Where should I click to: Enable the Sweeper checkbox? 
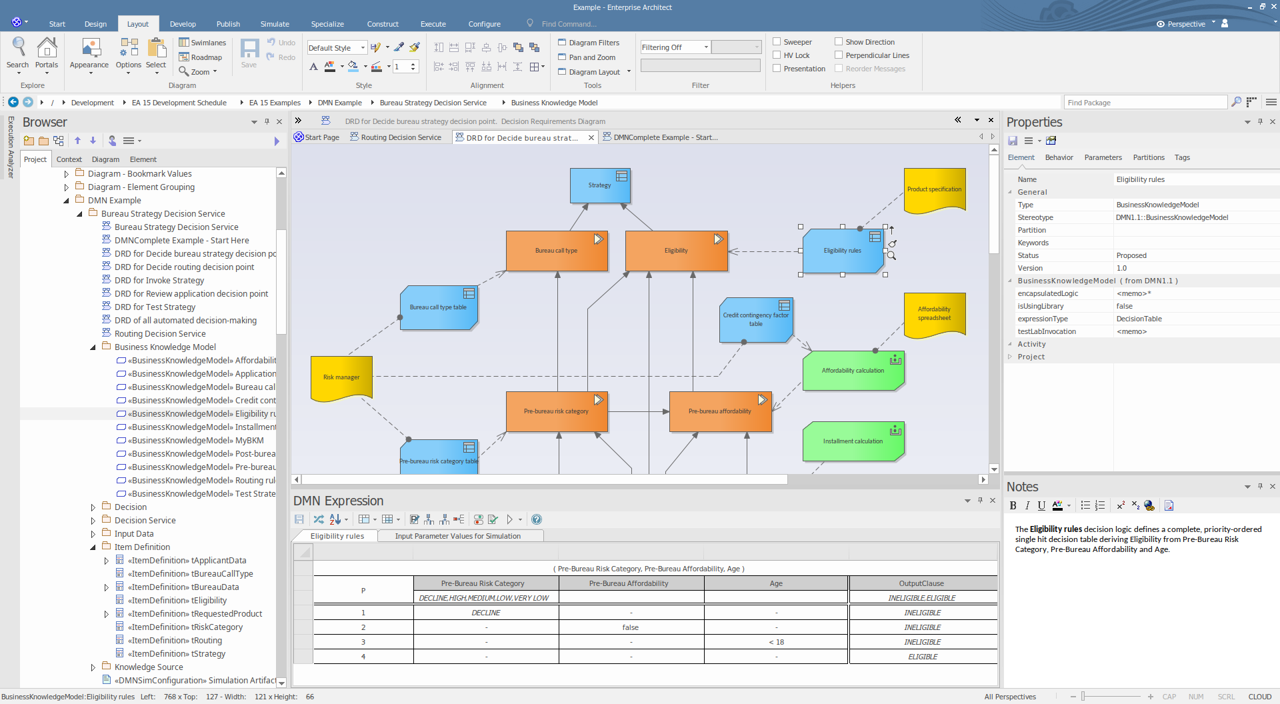coord(777,41)
